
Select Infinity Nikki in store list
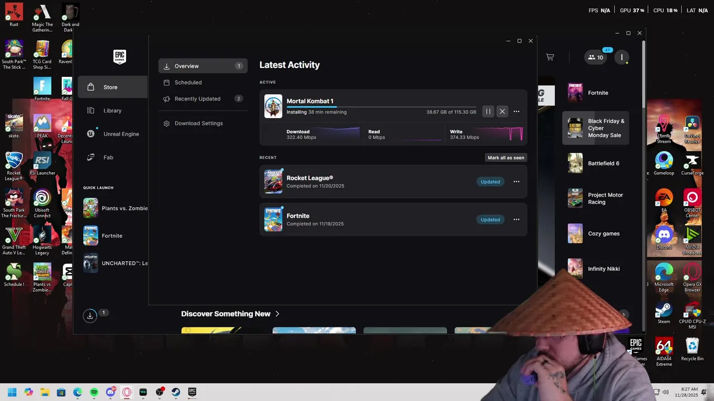[x=596, y=268]
